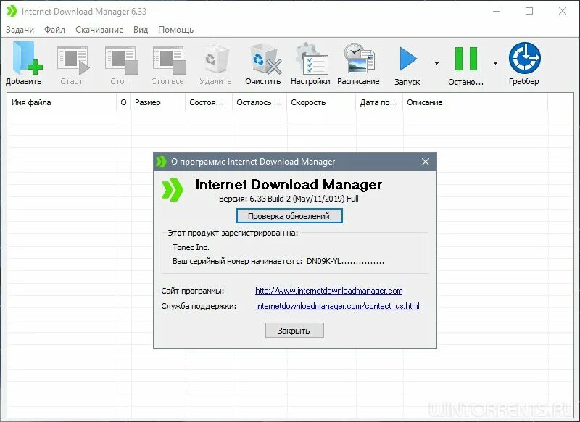580x422 pixels.
Task: Click the large green IDM logo in the About dialog
Action: point(173,190)
